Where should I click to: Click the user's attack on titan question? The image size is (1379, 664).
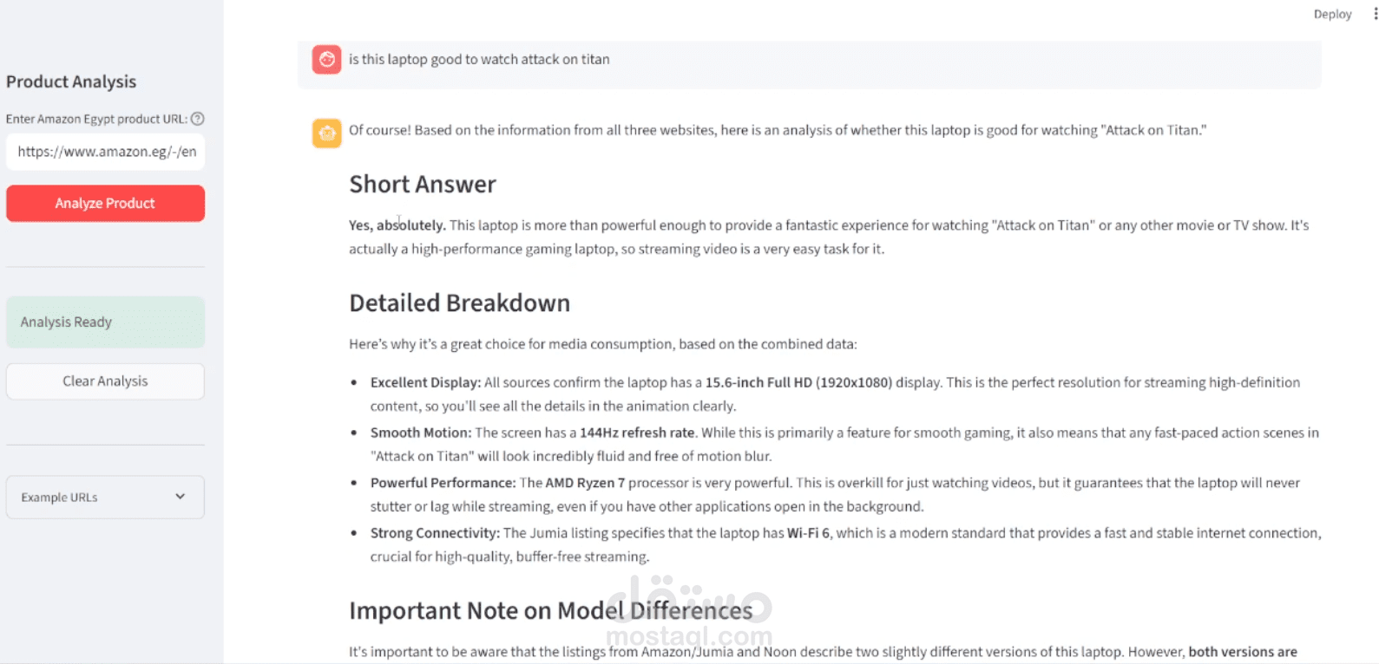click(479, 60)
